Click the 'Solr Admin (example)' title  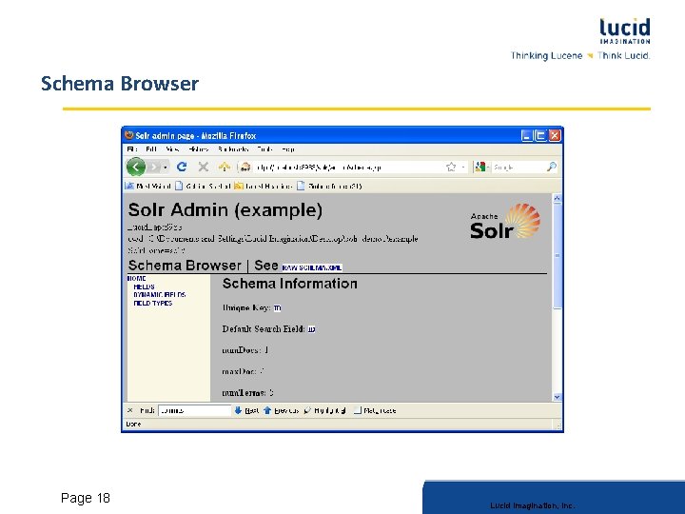pyautogui.click(x=225, y=210)
